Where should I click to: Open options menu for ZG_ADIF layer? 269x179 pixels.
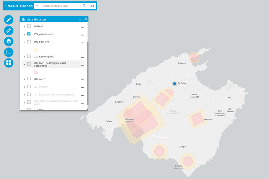point(82,80)
